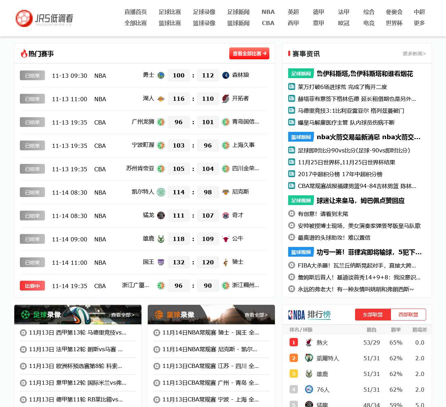Image resolution: width=446 pixels, height=407 pixels.
Task: Click the 青岛国信 team logo
Action: (x=226, y=122)
